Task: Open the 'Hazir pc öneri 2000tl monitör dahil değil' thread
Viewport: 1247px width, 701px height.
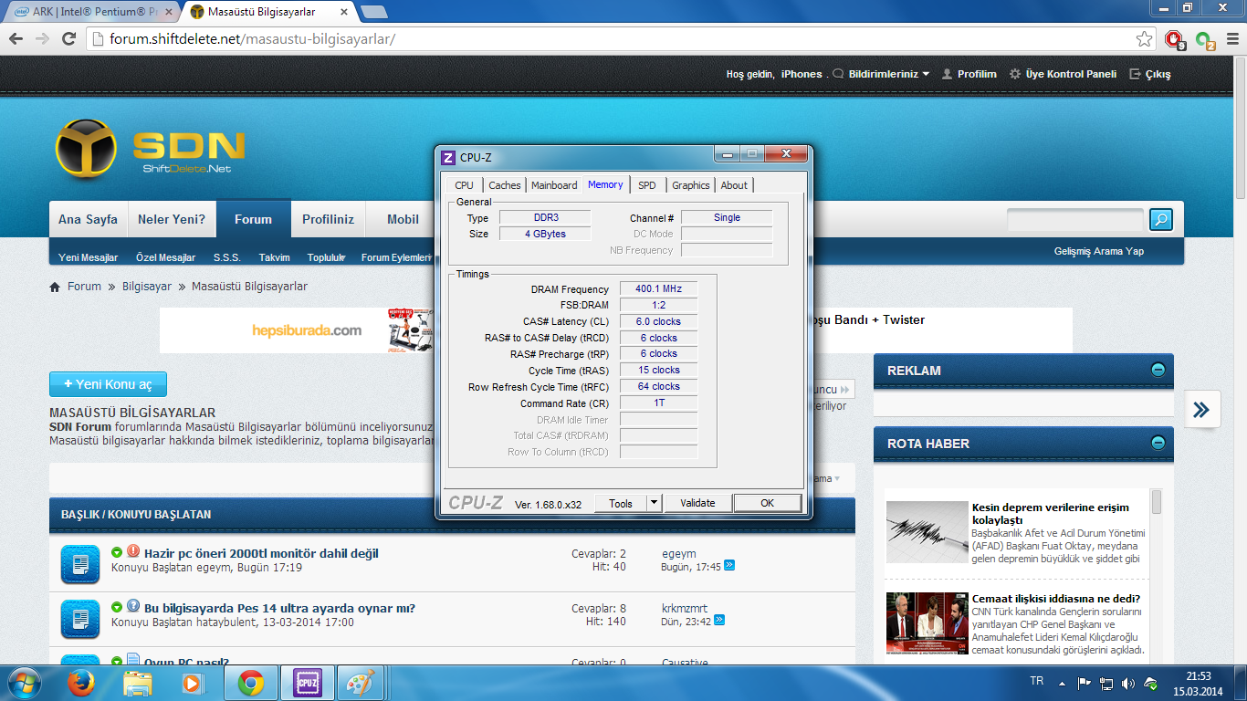Action: coord(261,553)
